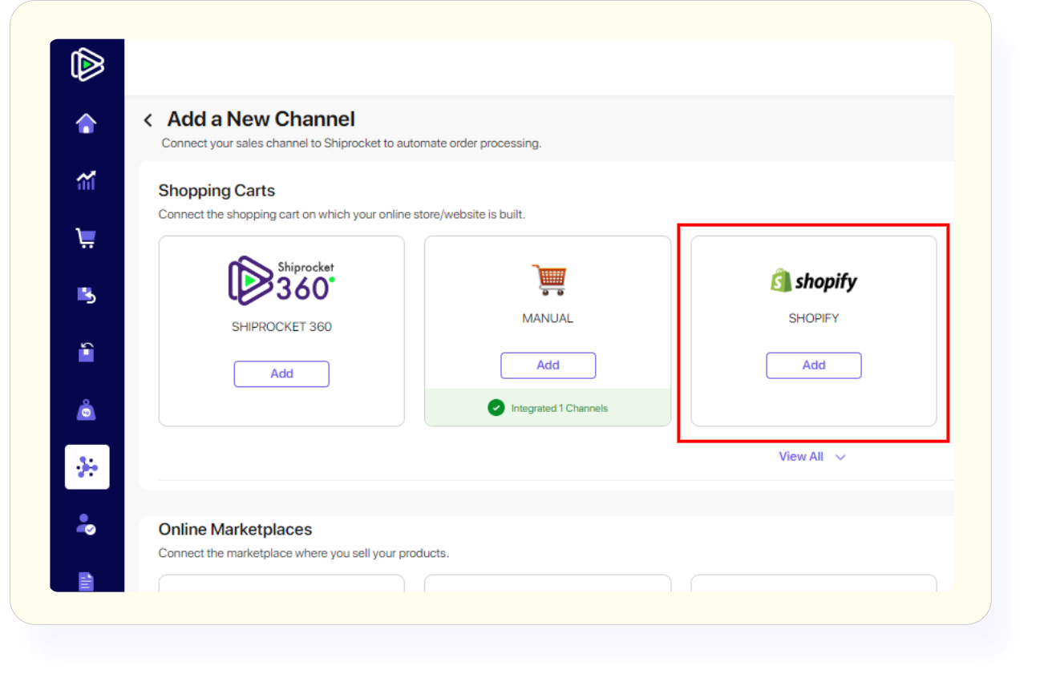Click the SHIPROCKET 360 card label

pyautogui.click(x=281, y=327)
